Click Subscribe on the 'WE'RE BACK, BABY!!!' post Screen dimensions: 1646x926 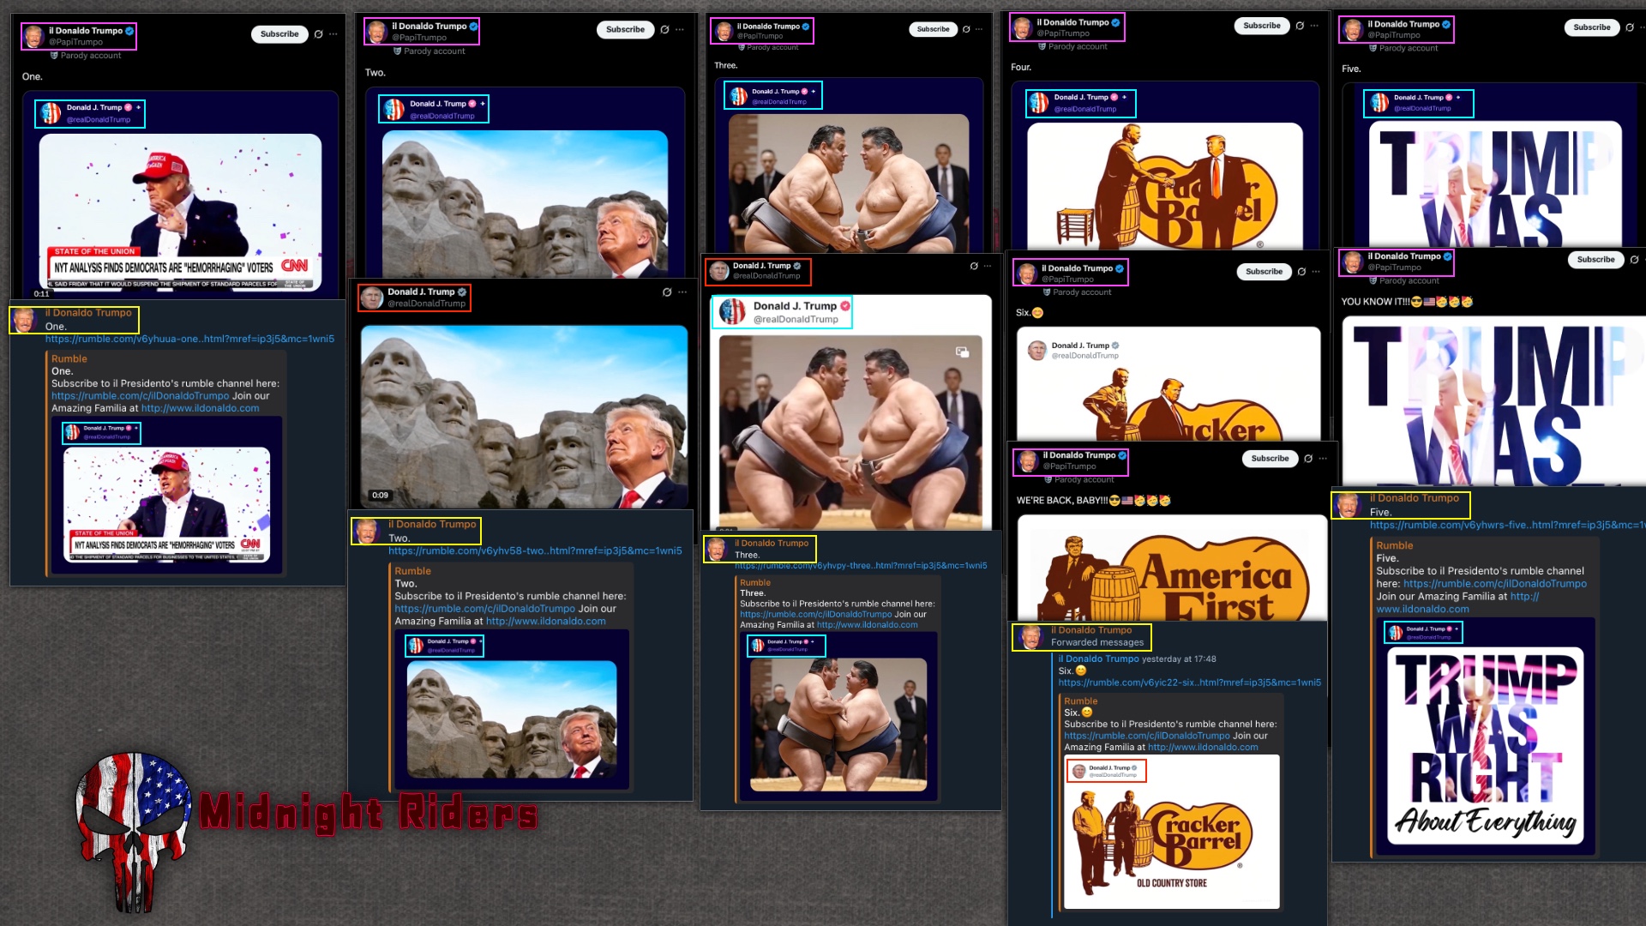1270,459
